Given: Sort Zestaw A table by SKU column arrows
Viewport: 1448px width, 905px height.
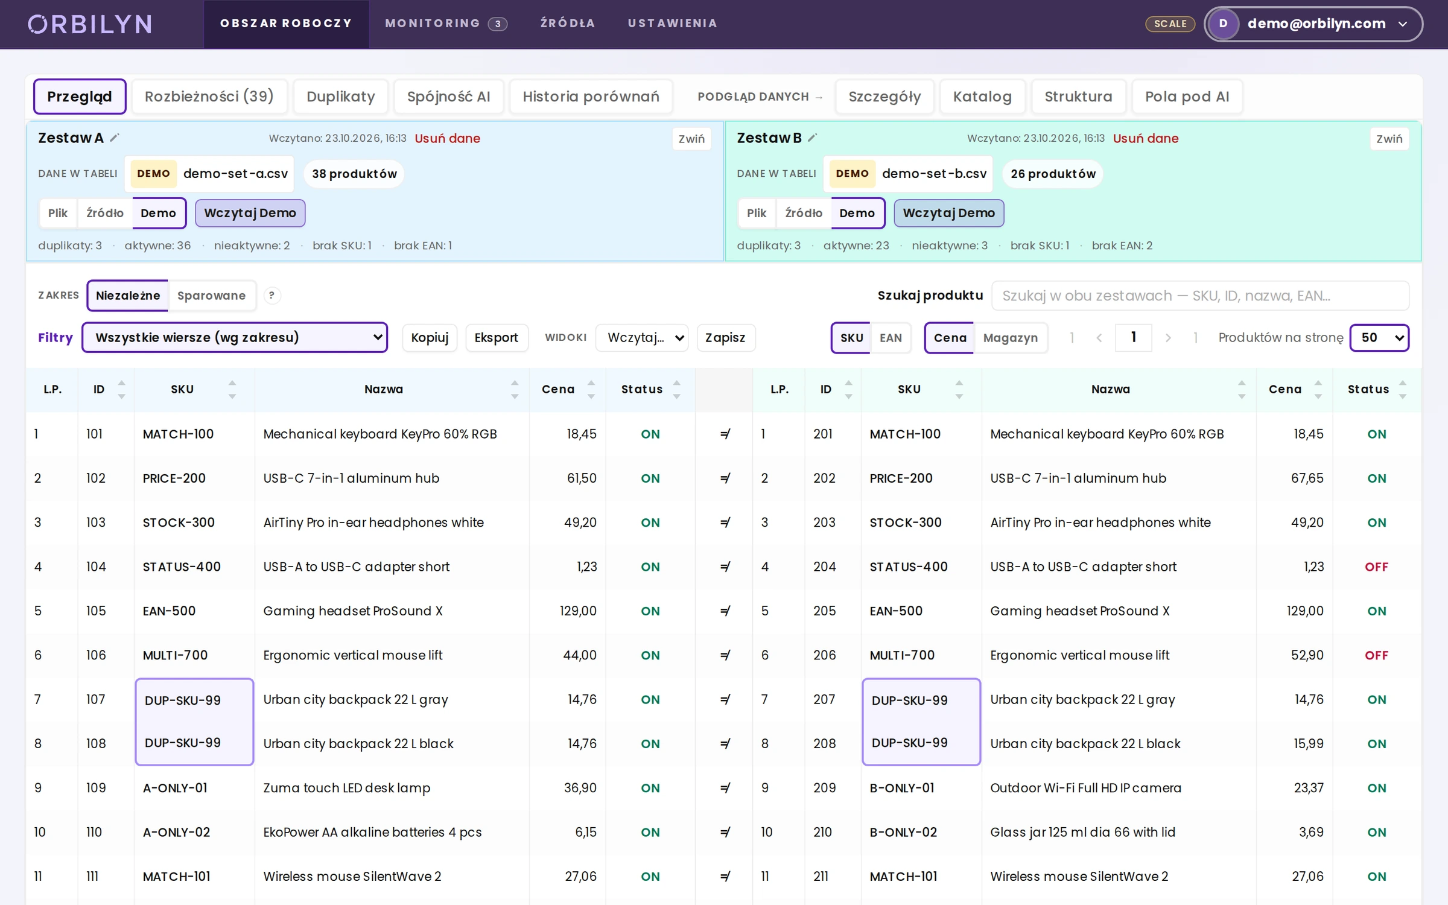Looking at the screenshot, I should click(x=232, y=389).
